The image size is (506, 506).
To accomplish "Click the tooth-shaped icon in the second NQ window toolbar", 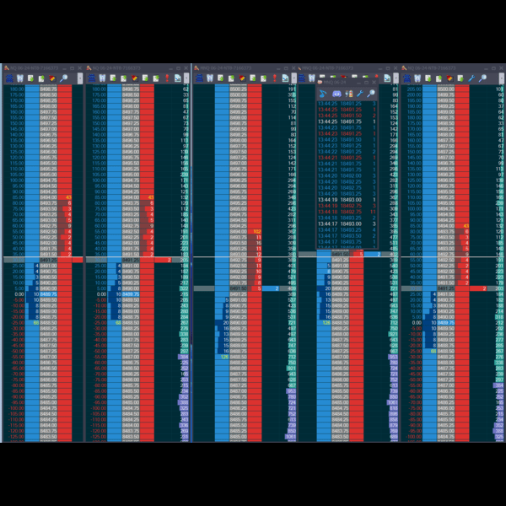I will [x=103, y=78].
